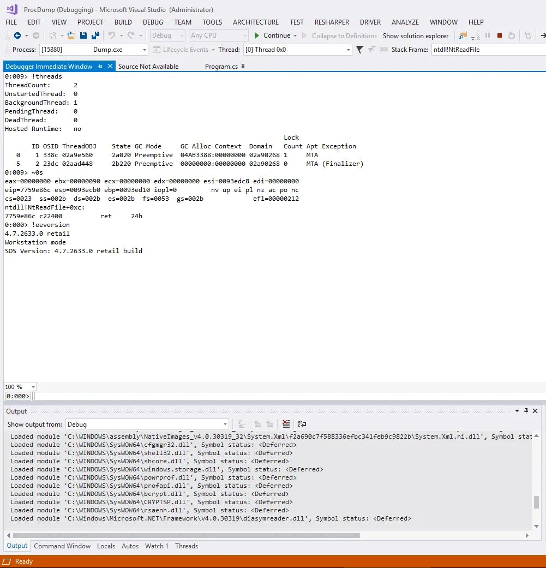Image resolution: width=546 pixels, height=568 pixels.
Task: Click the Output scroll right arrow
Action: [x=527, y=535]
